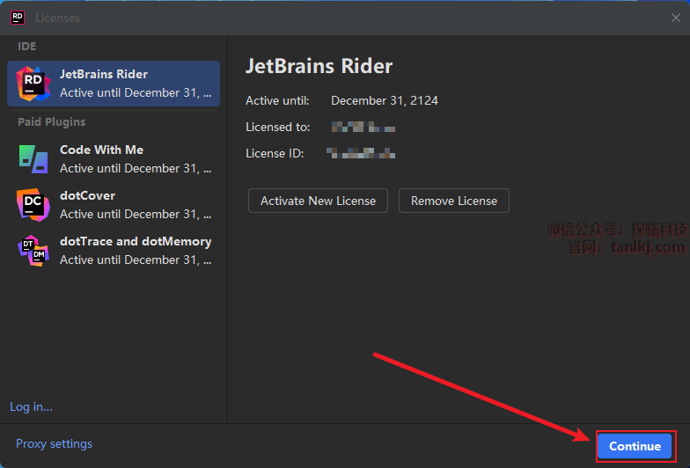Image resolution: width=690 pixels, height=468 pixels.
Task: Open the Proxy settings link
Action: point(54,443)
